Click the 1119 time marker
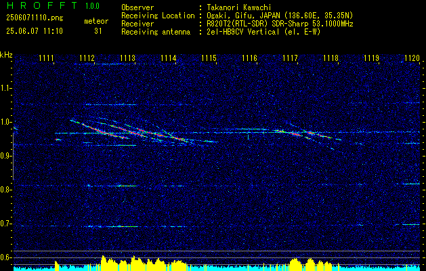 click(371, 58)
